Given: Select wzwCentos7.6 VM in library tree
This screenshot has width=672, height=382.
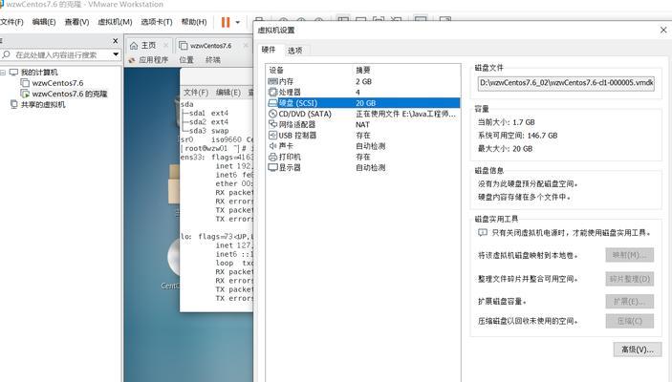Looking at the screenshot, I should point(57,83).
